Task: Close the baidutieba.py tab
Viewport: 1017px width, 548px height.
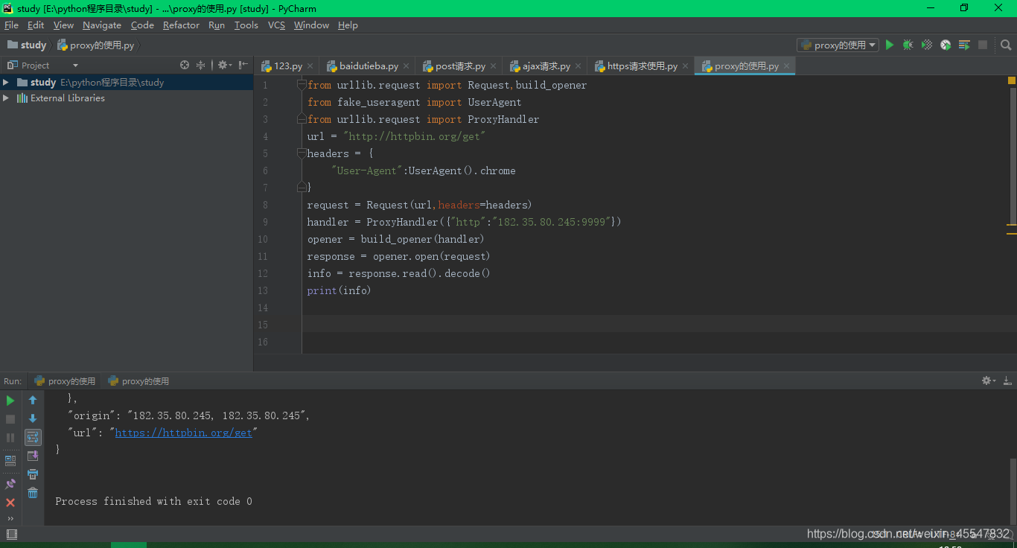Action: pos(407,66)
